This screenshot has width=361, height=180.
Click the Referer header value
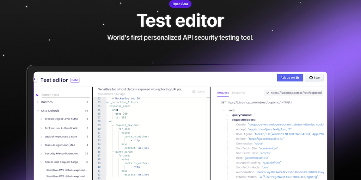(x=267, y=139)
